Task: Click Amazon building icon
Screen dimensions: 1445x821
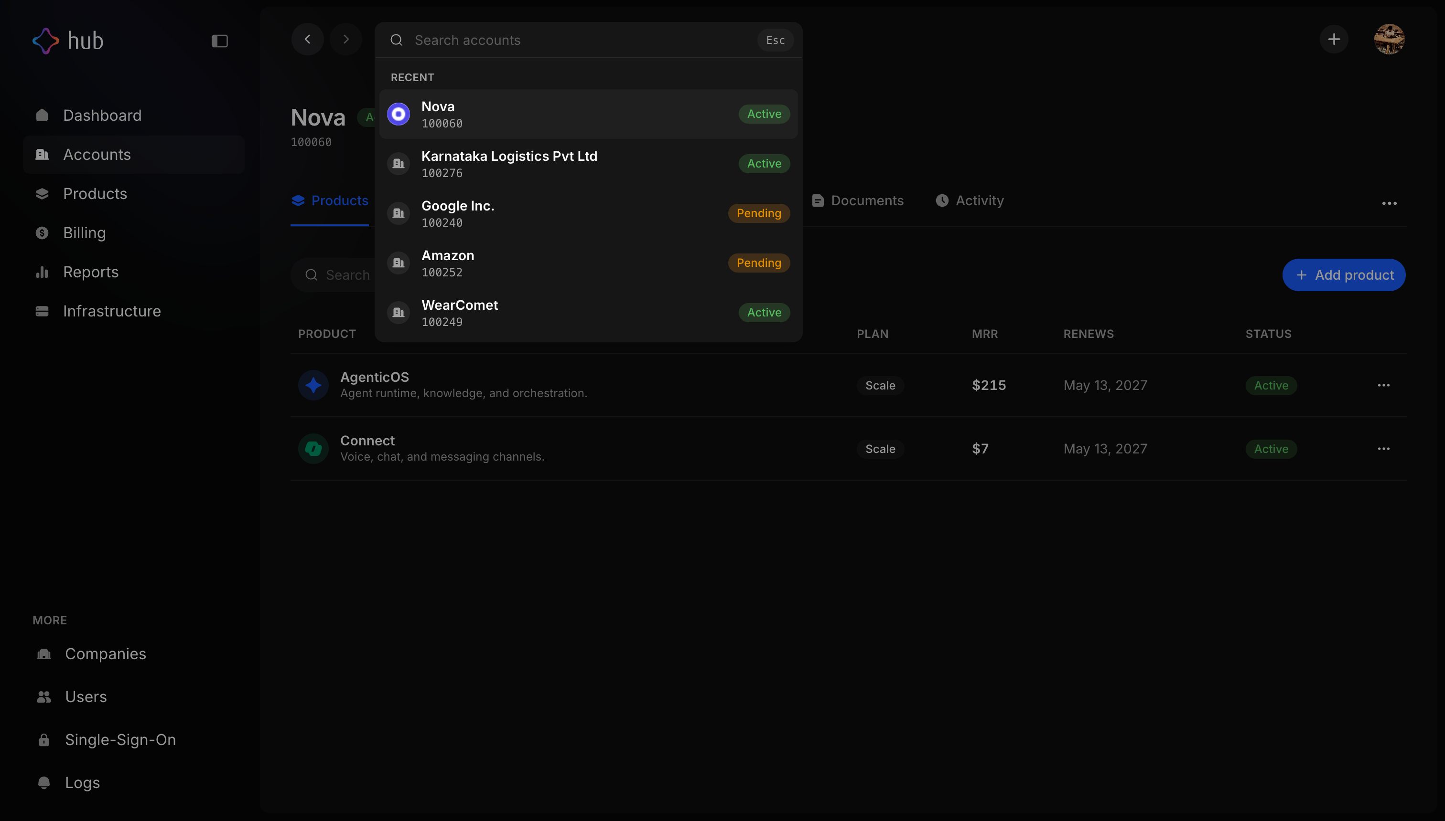Action: tap(399, 263)
